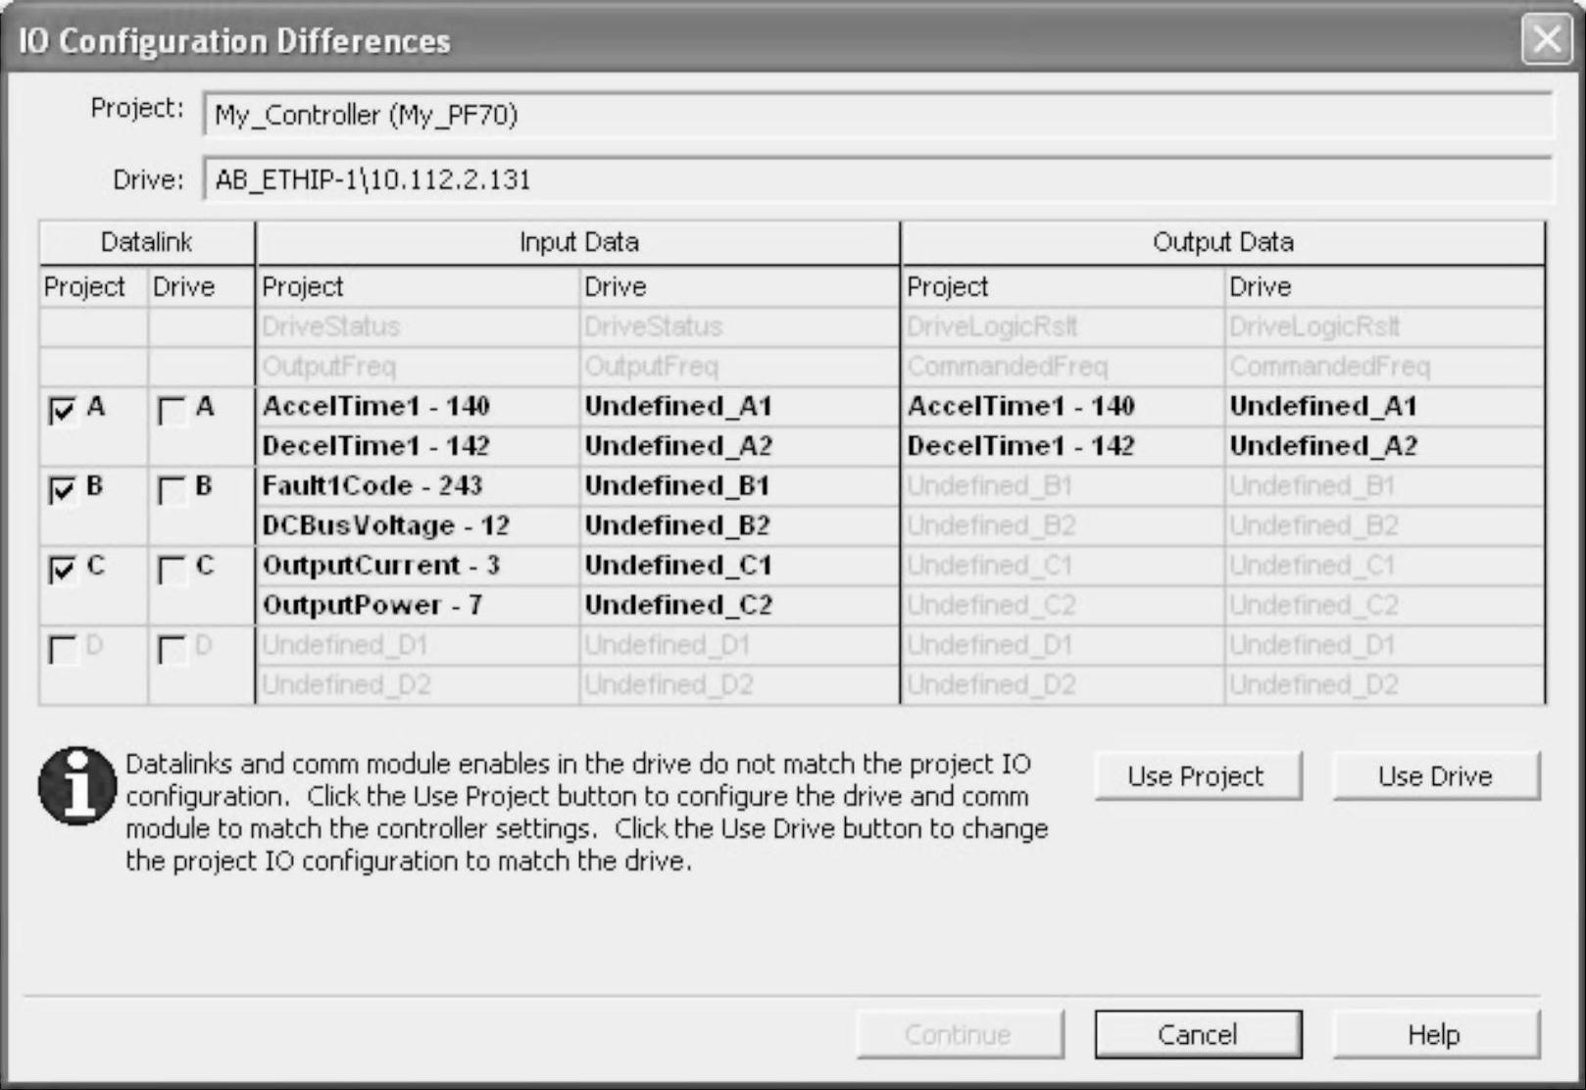Click Input Data Project cell DriveStatus
Screen dimensions: 1586x1090
pos(418,327)
